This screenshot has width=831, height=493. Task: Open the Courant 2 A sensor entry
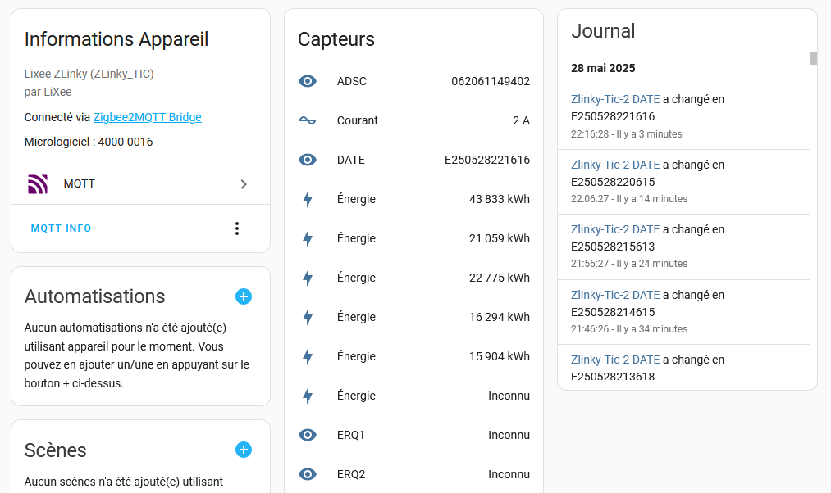(414, 120)
